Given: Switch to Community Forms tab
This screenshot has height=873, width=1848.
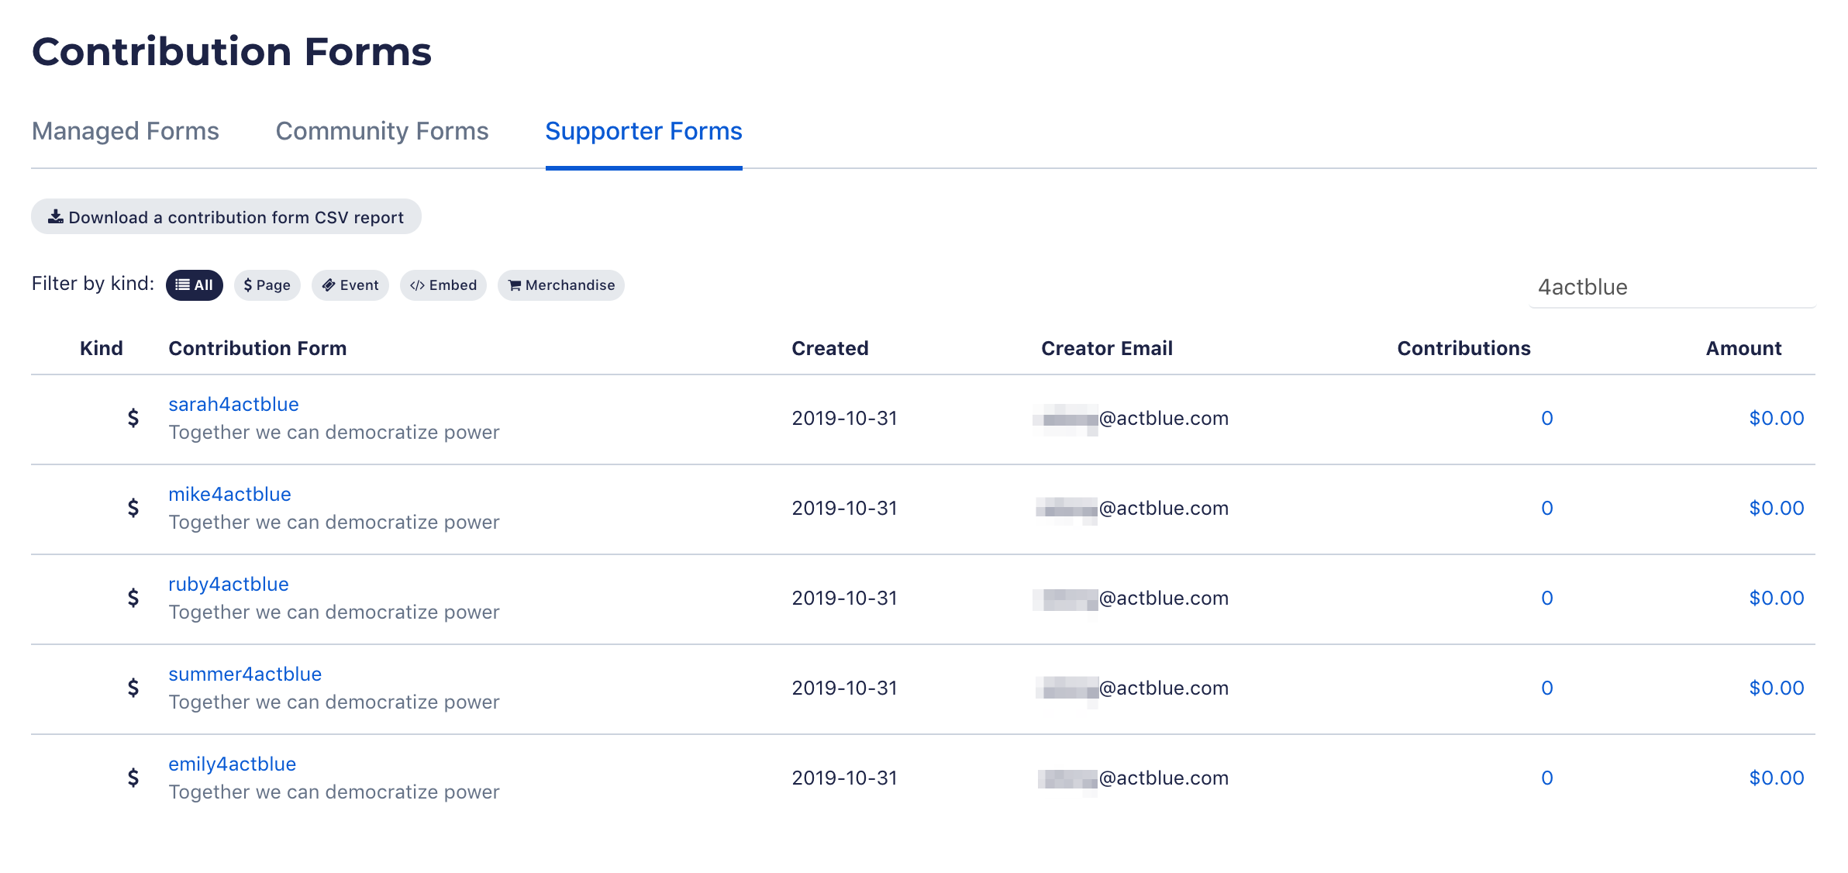Looking at the screenshot, I should coord(382,131).
